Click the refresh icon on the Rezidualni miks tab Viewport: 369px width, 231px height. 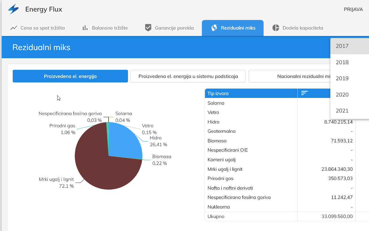coord(214,28)
